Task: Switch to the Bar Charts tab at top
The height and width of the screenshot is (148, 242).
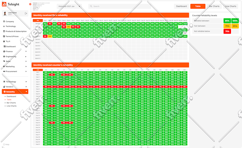Action: tap(214, 6)
